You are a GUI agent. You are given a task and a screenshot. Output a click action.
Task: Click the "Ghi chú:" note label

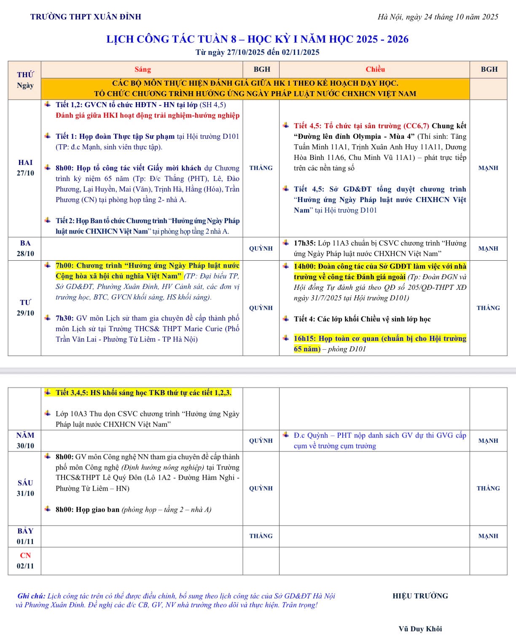click(31, 596)
